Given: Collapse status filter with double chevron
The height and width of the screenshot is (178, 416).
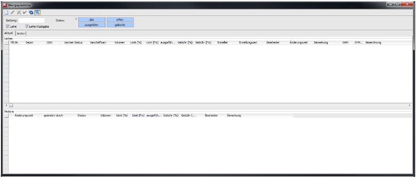Looking at the screenshot, I should pyautogui.click(x=76, y=19).
